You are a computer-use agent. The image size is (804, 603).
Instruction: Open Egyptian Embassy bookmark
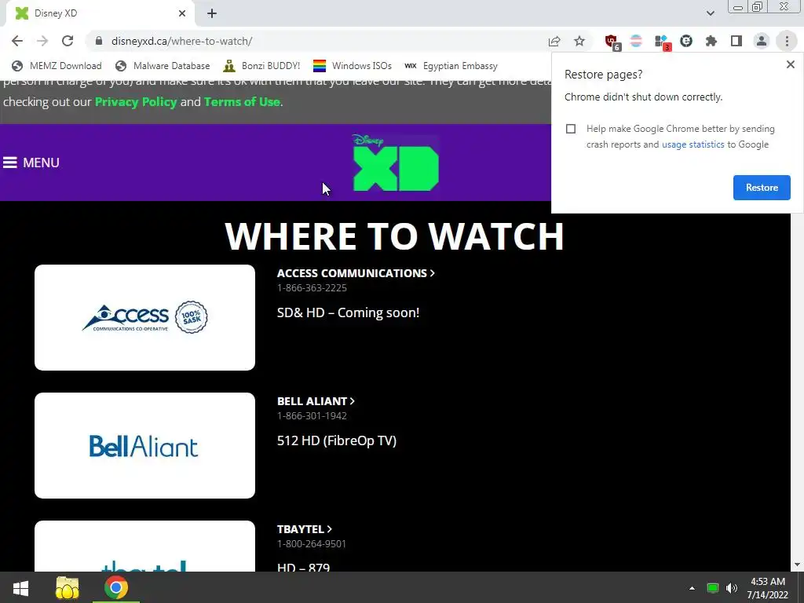point(451,66)
